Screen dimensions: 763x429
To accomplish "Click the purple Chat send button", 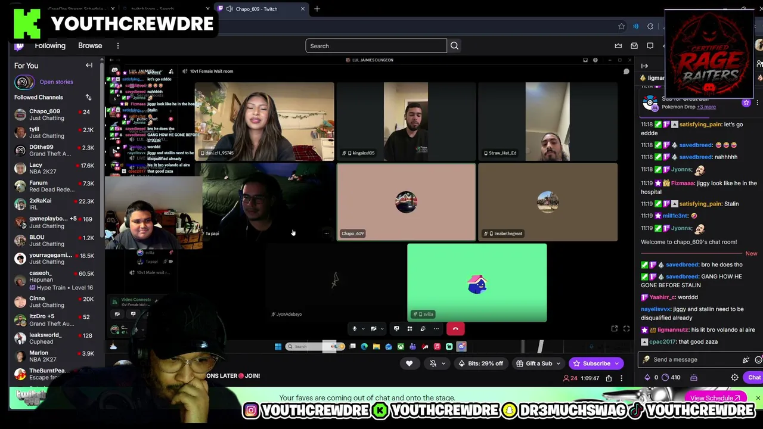I will 753,377.
